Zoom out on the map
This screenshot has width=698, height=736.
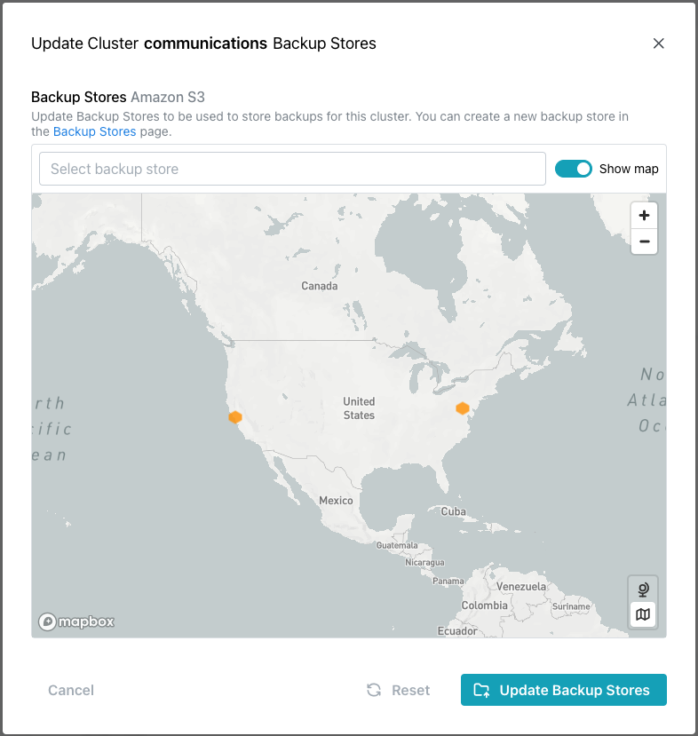point(644,241)
